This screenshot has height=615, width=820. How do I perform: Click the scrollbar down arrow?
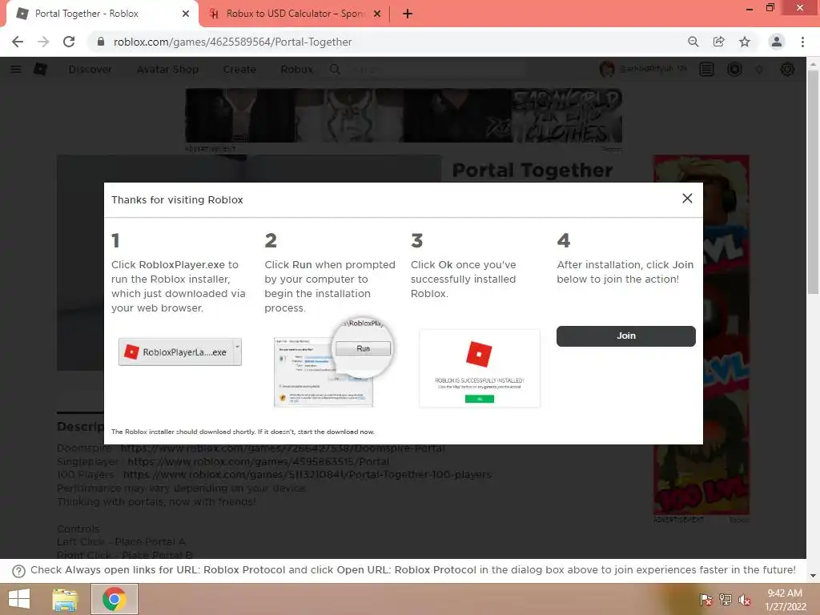(x=813, y=576)
